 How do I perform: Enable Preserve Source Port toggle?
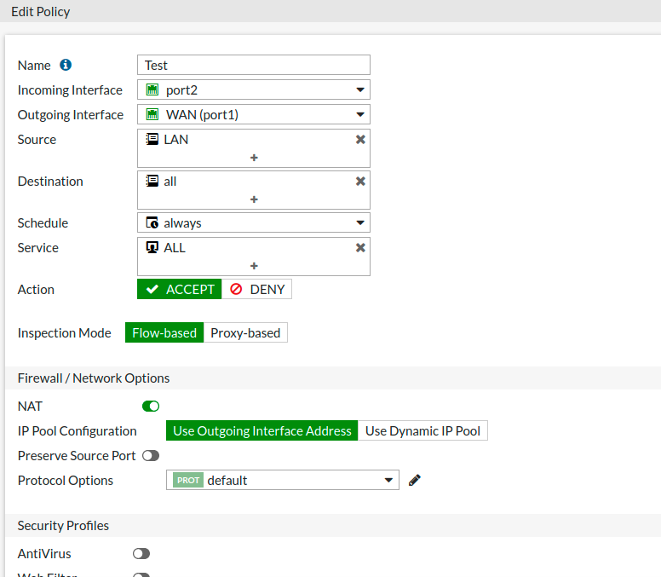click(x=151, y=456)
